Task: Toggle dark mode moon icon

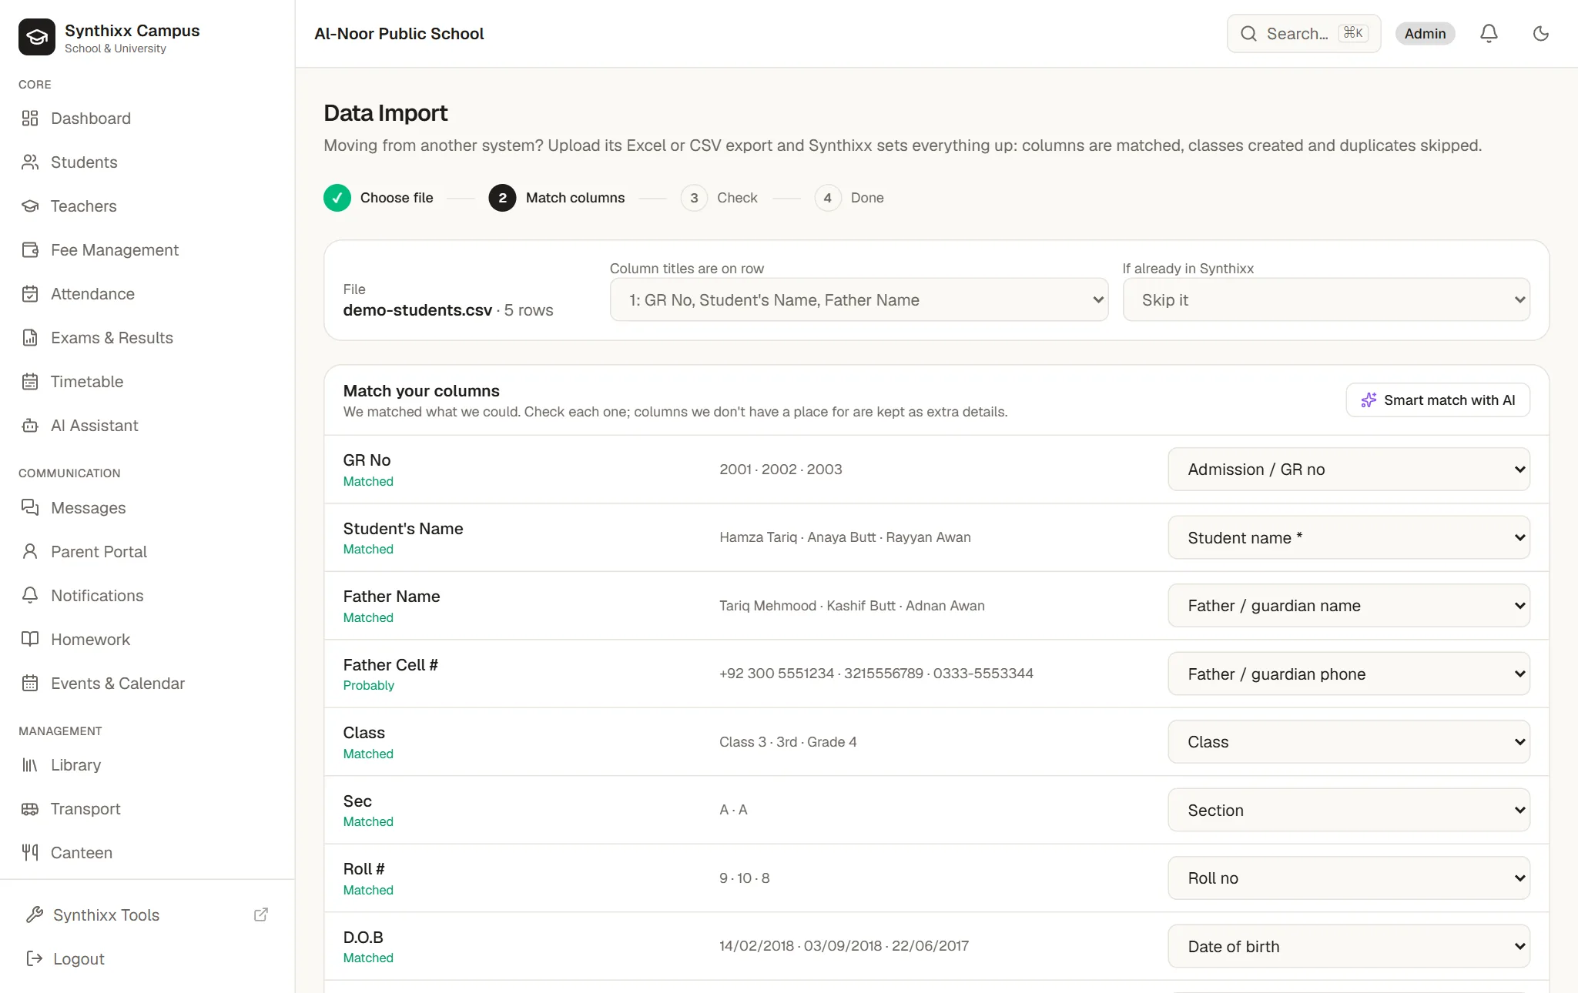Action: pos(1540,34)
